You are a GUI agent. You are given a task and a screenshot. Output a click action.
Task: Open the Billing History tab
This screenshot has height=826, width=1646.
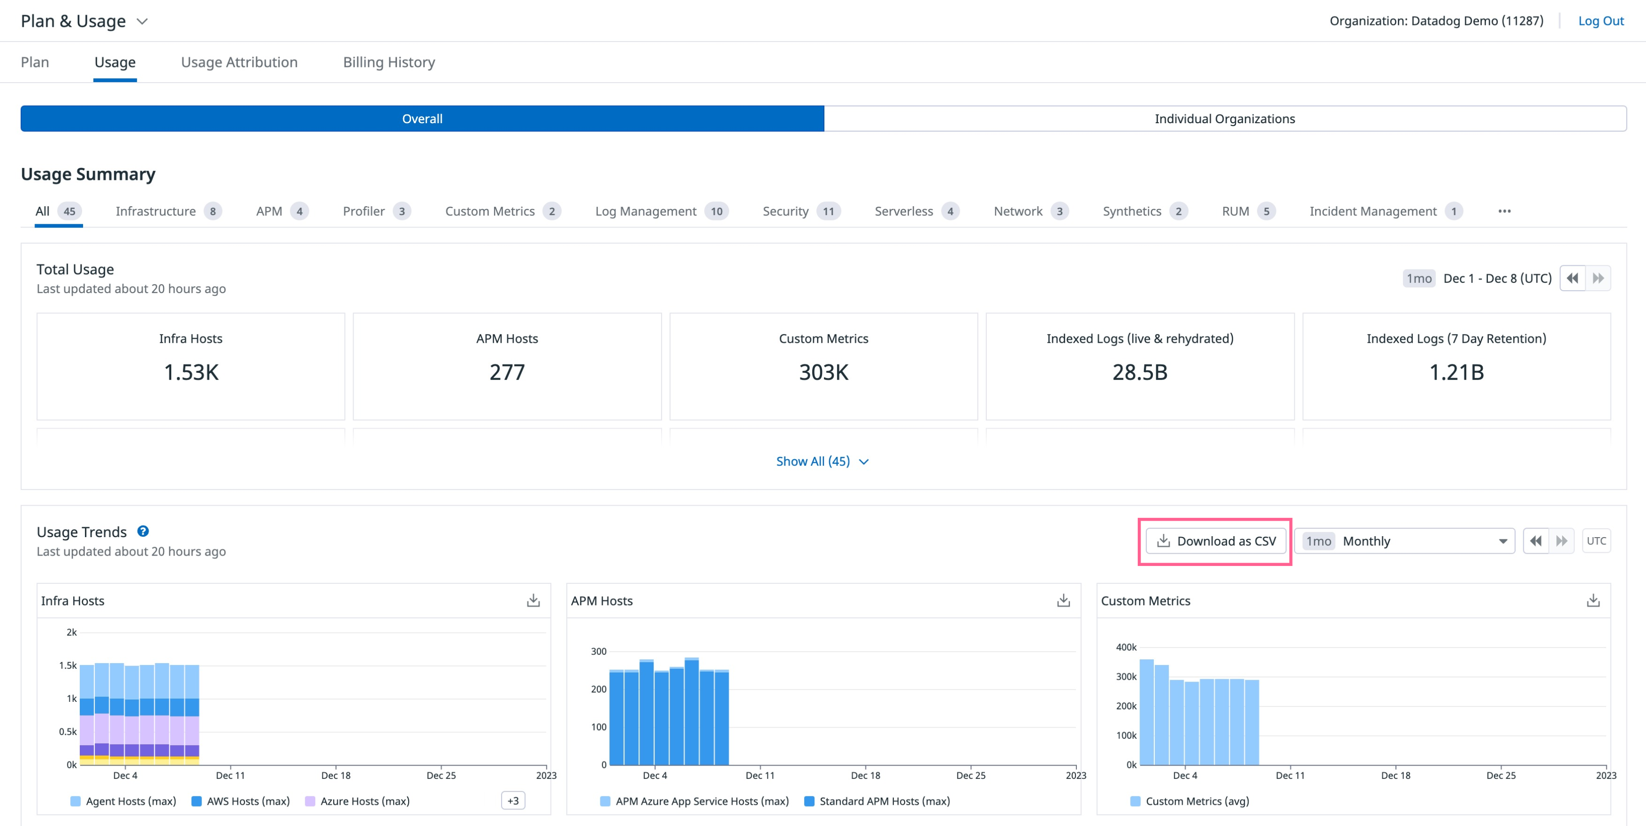click(388, 62)
